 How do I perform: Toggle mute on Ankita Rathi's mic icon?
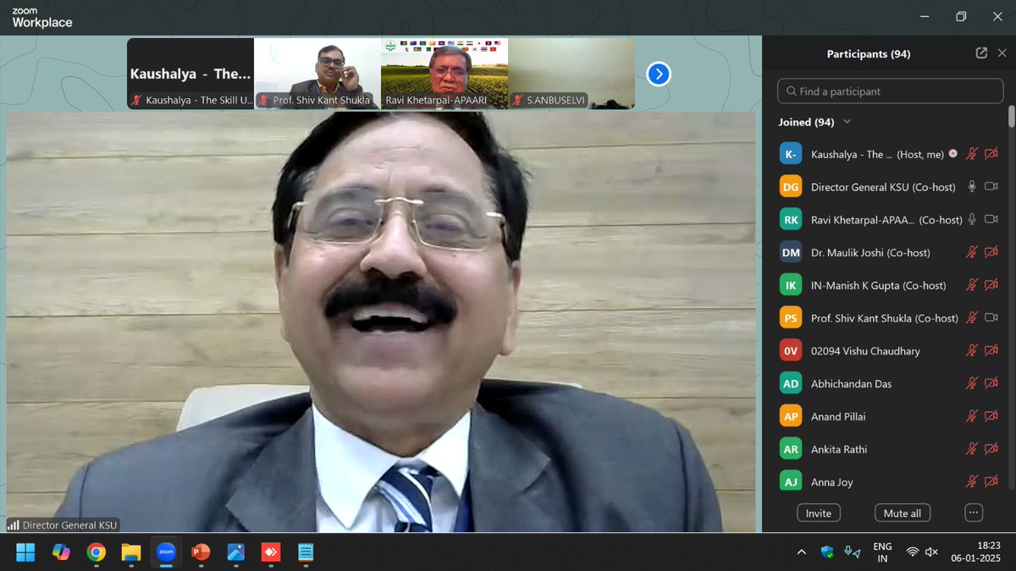[971, 448]
